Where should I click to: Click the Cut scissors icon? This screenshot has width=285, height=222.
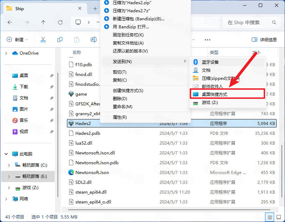coord(43,40)
